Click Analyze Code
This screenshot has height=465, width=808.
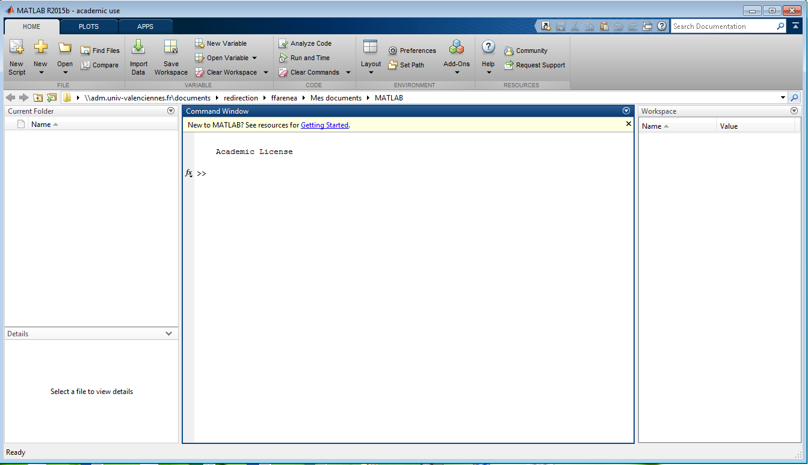click(x=305, y=43)
